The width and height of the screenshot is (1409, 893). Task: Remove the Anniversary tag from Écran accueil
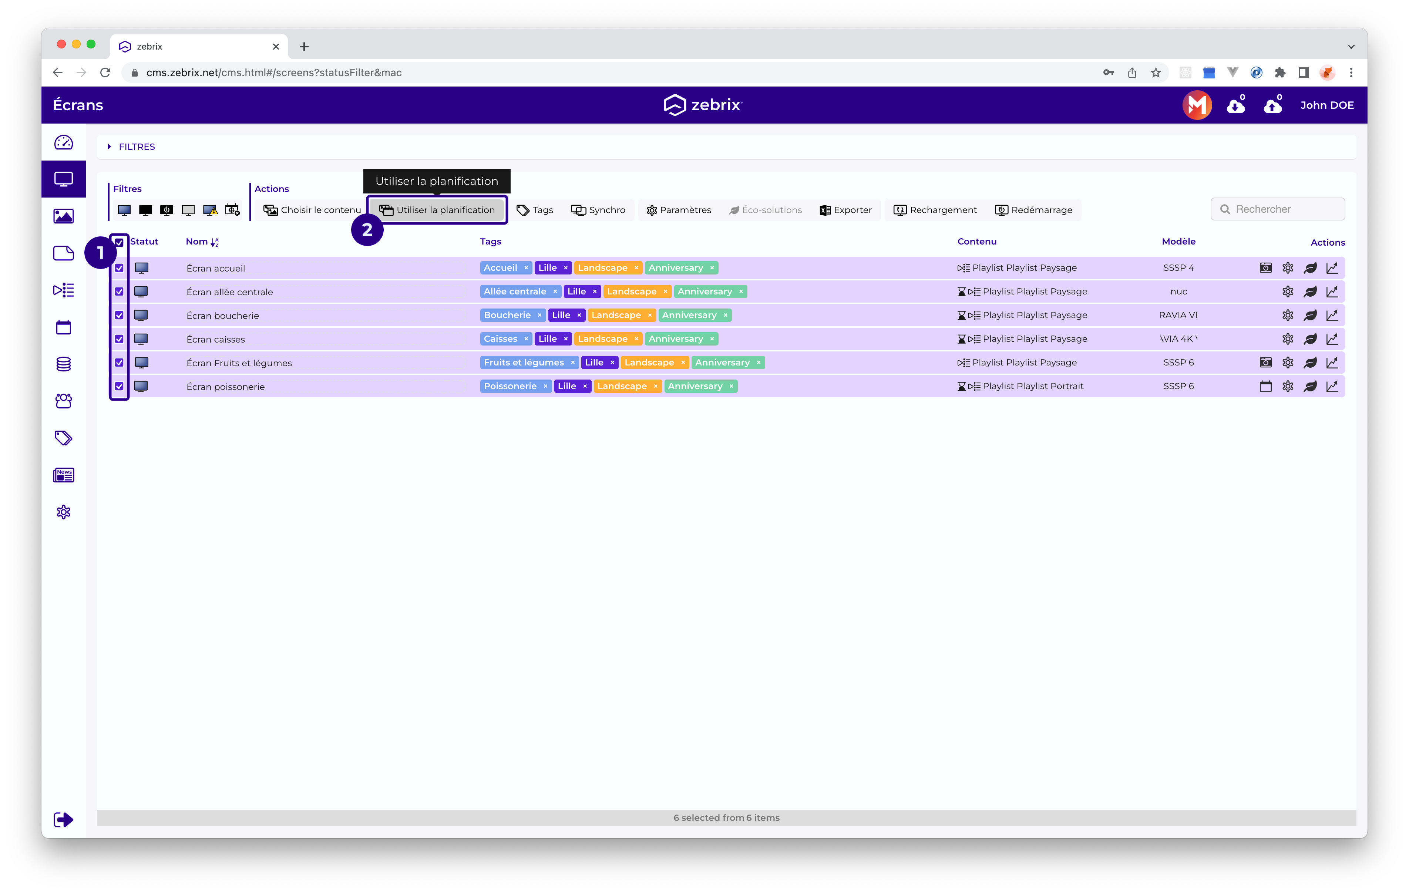[712, 268]
